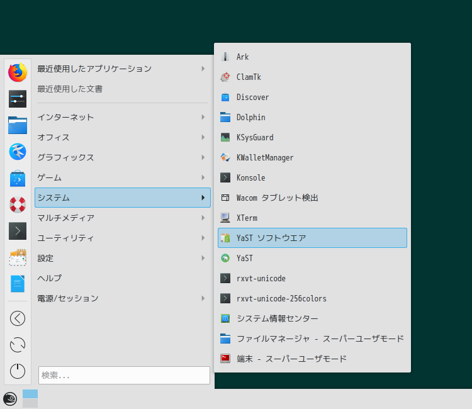Open ファイルマネージャ - スーパーユーザモード entry

(x=312, y=339)
